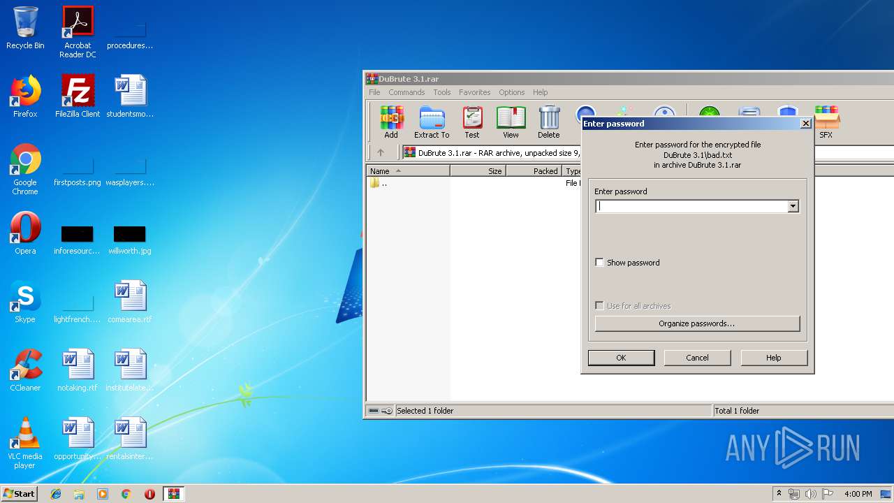Select Acrobat Reader DC desktop shortcut

point(78,32)
